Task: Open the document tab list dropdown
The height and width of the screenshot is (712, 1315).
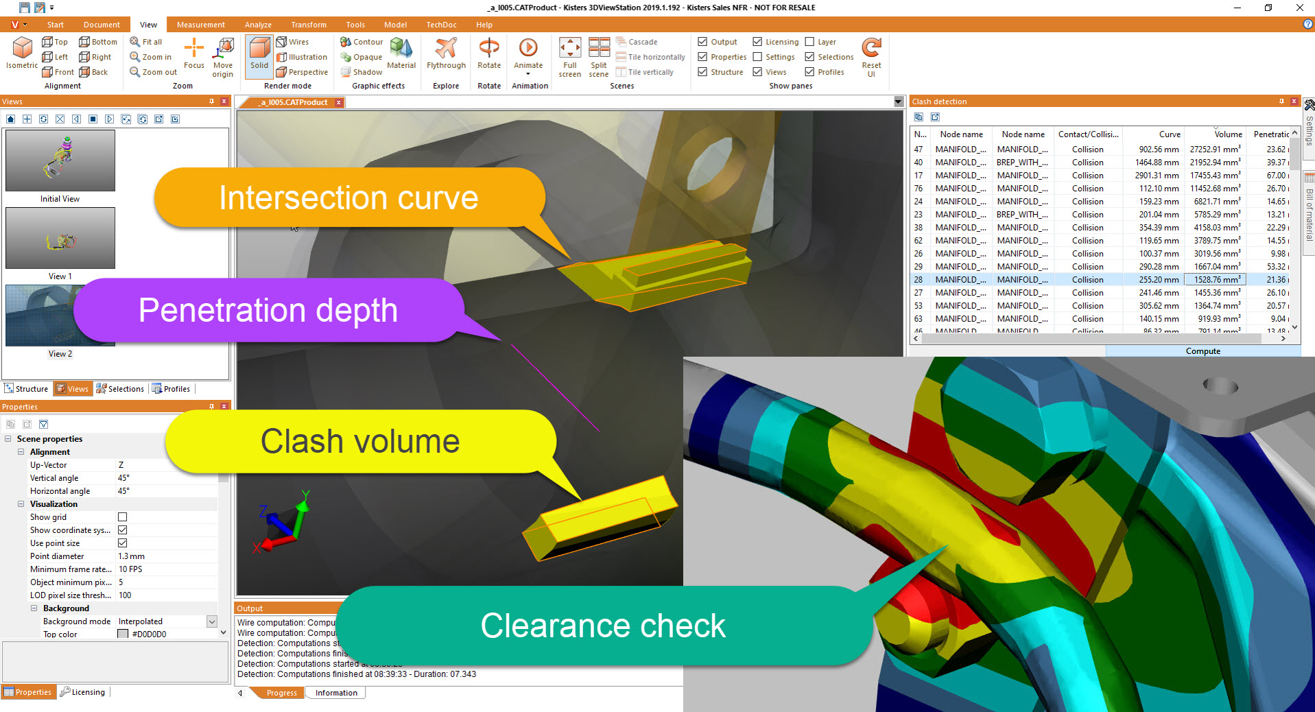Action: [x=898, y=102]
